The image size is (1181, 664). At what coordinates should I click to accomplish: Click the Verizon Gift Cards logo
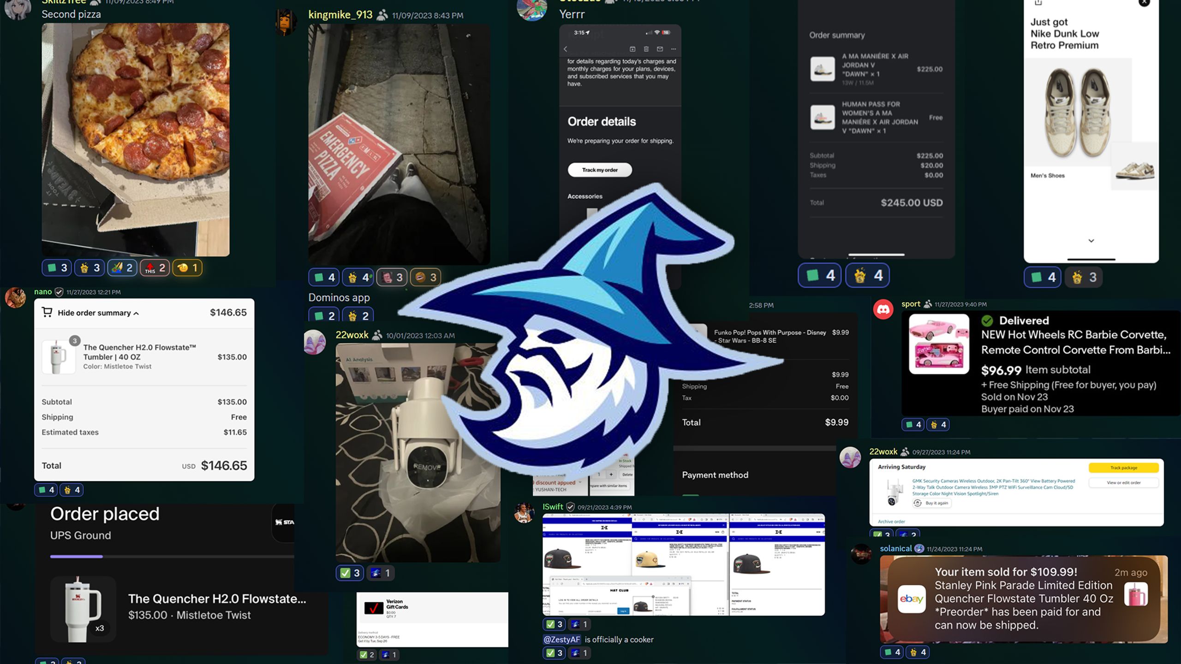coord(374,608)
